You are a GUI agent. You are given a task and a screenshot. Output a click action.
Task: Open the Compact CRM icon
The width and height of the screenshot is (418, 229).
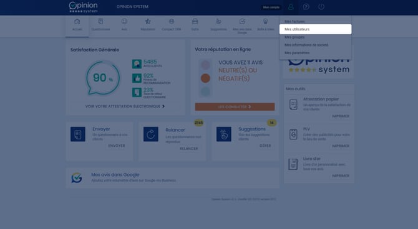coord(172,21)
